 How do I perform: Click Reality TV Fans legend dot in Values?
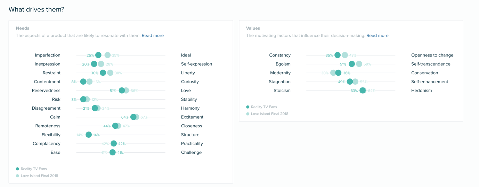[248, 107]
